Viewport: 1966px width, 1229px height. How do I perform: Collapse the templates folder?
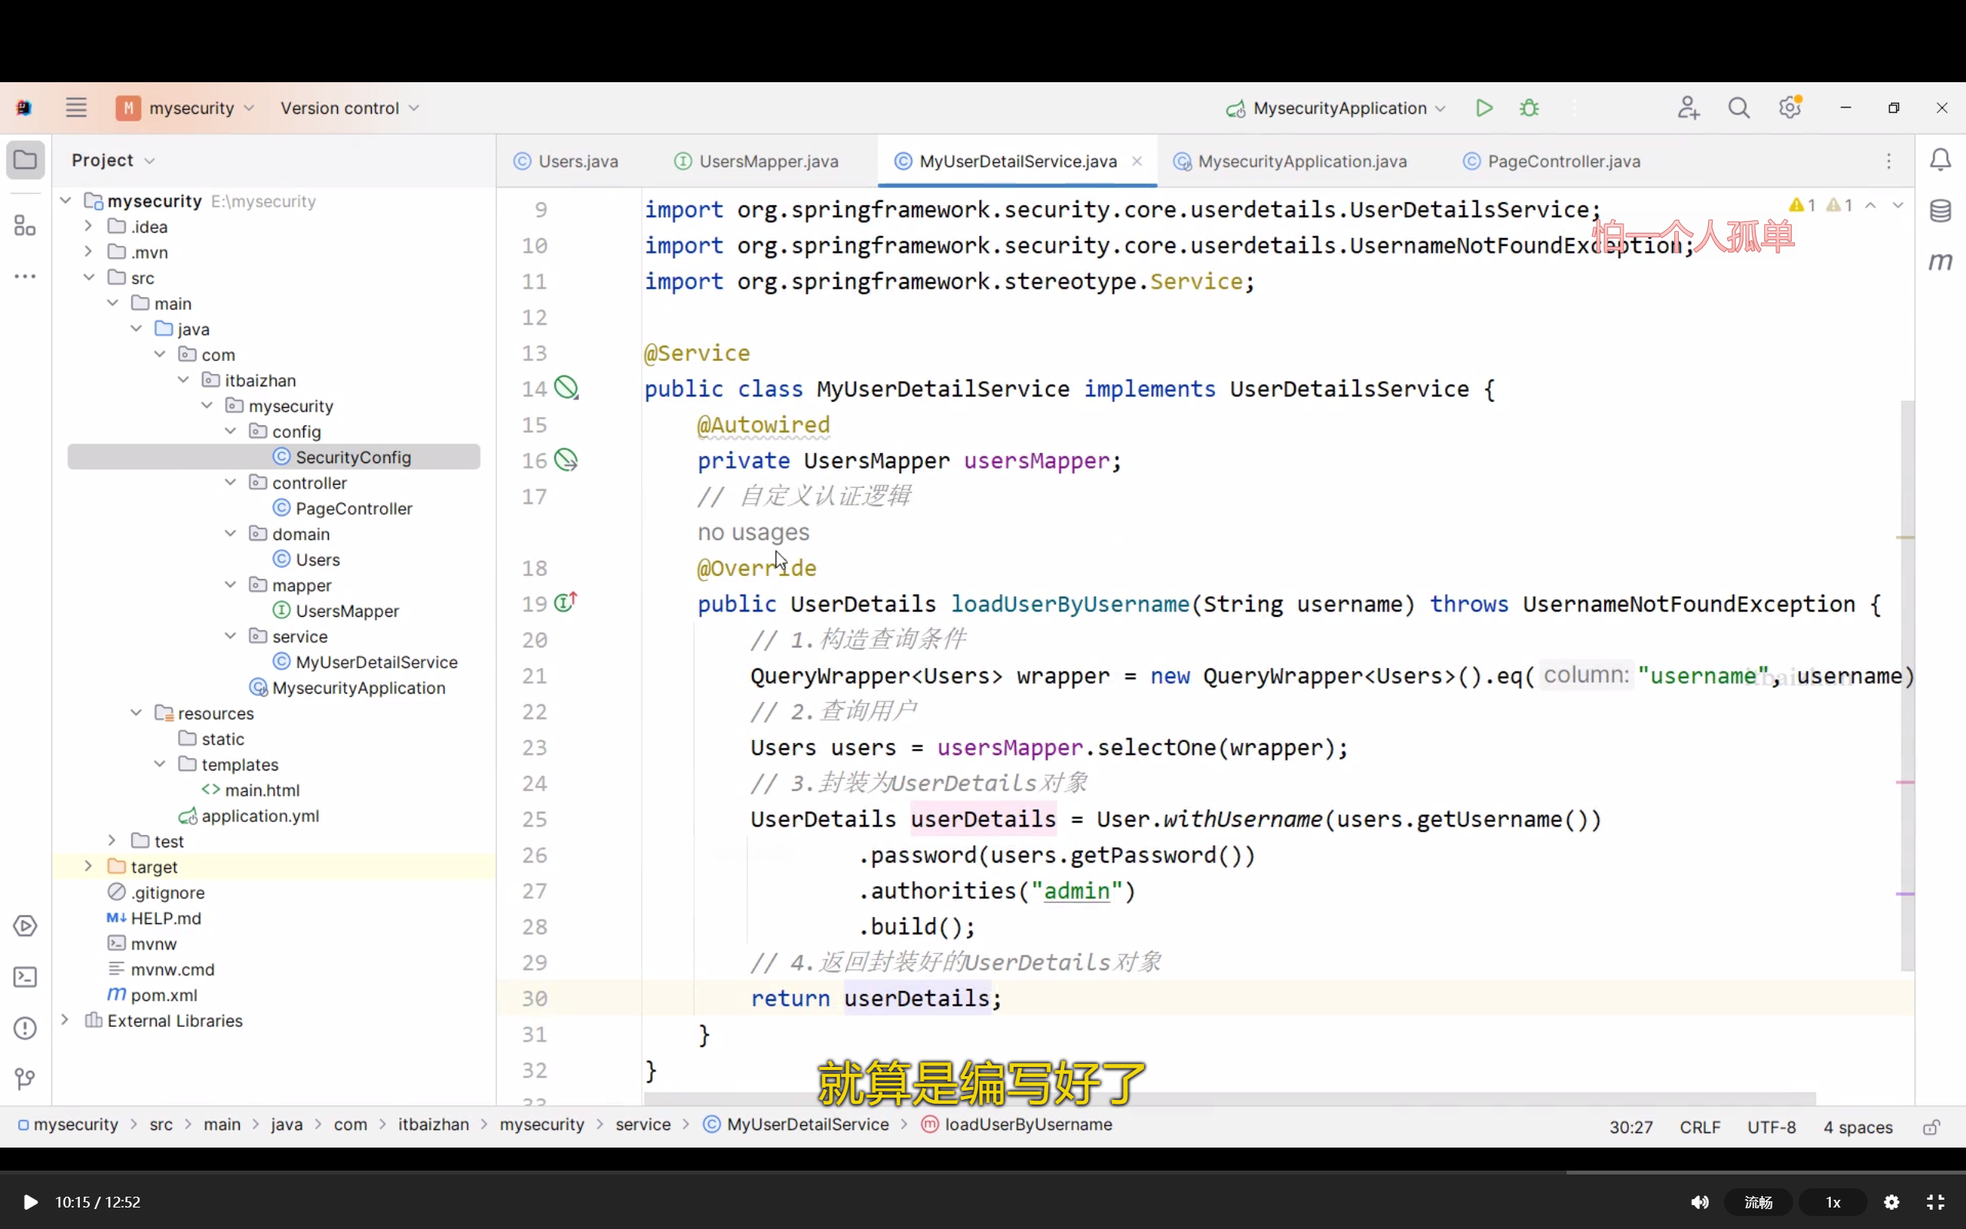160,764
